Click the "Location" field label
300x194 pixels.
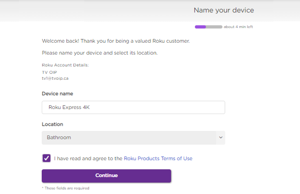pyautogui.click(x=52, y=124)
